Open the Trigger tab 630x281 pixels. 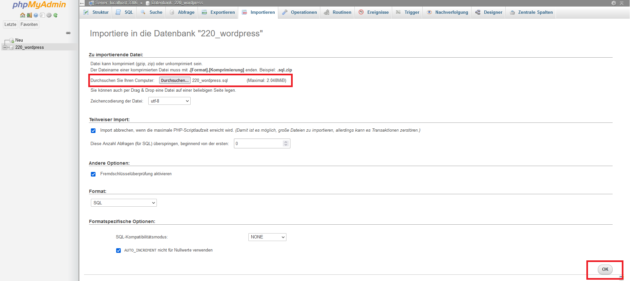(x=408, y=12)
